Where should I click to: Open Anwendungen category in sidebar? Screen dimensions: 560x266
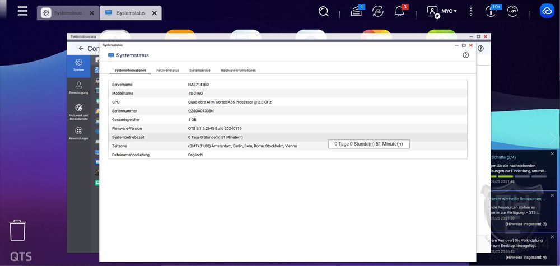[x=79, y=134]
